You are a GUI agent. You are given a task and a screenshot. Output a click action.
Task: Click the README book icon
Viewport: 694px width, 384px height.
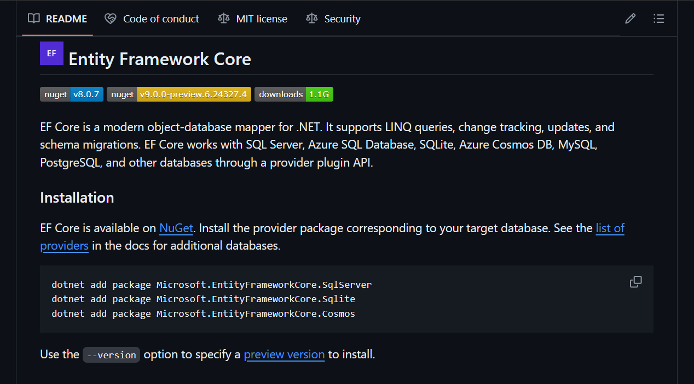(x=34, y=19)
